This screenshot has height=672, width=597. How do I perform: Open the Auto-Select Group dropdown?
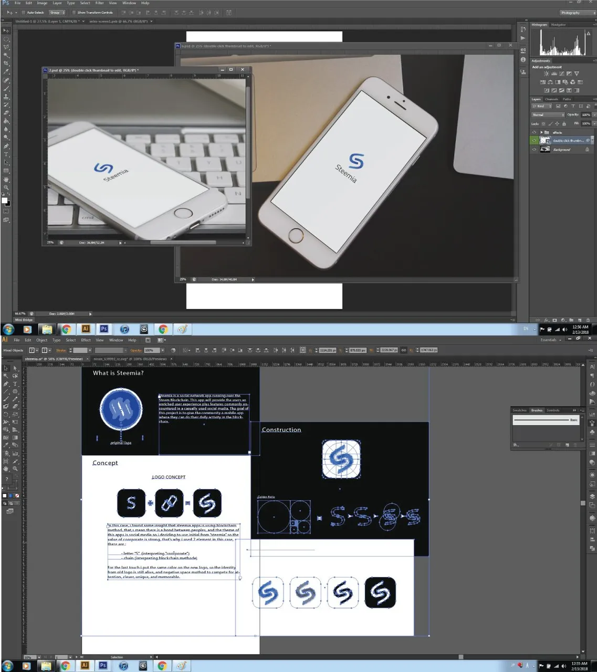pos(57,13)
